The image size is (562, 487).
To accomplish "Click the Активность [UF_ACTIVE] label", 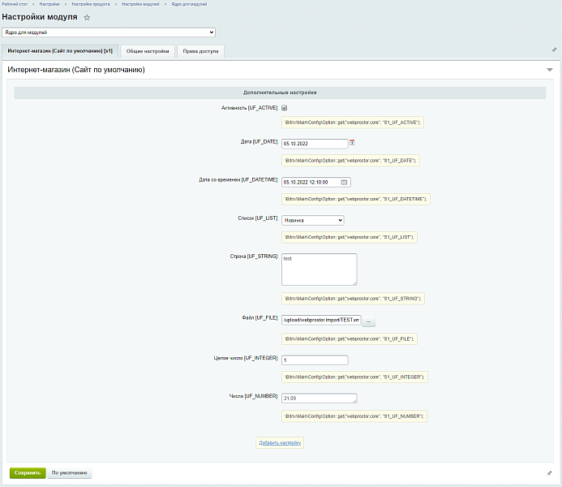I will pyautogui.click(x=250, y=108).
